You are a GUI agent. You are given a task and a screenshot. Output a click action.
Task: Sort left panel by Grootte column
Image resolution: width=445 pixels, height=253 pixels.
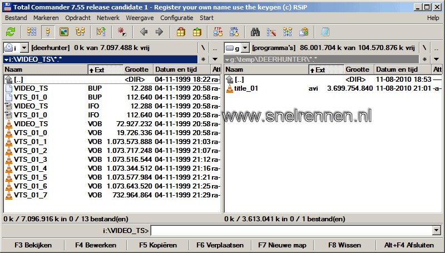pyautogui.click(x=138, y=70)
